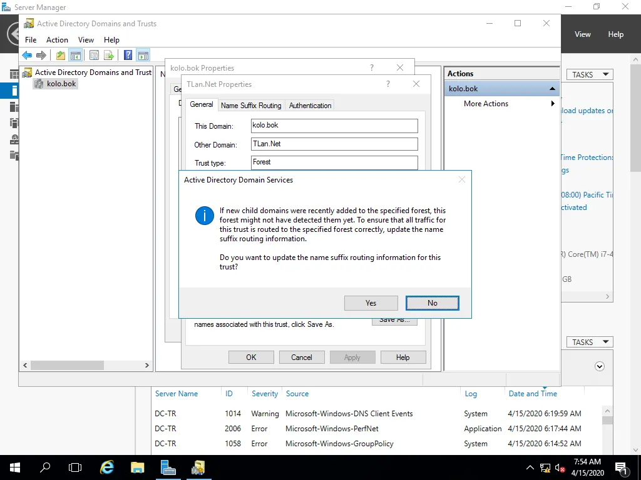
Task: Click console tree horizontal scrollbar right arrow
Action: [x=146, y=365]
